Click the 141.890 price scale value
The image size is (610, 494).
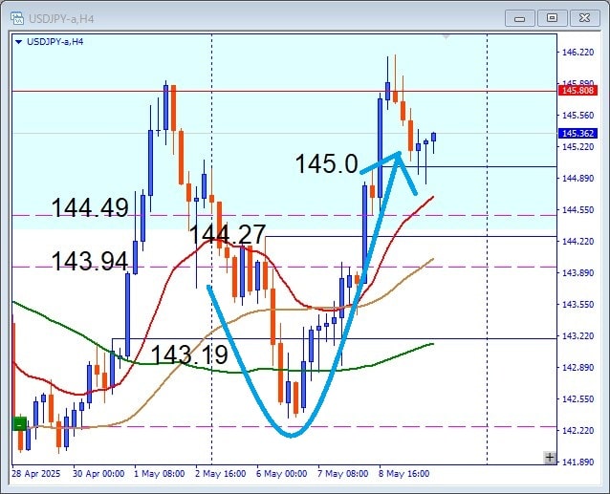click(x=578, y=462)
